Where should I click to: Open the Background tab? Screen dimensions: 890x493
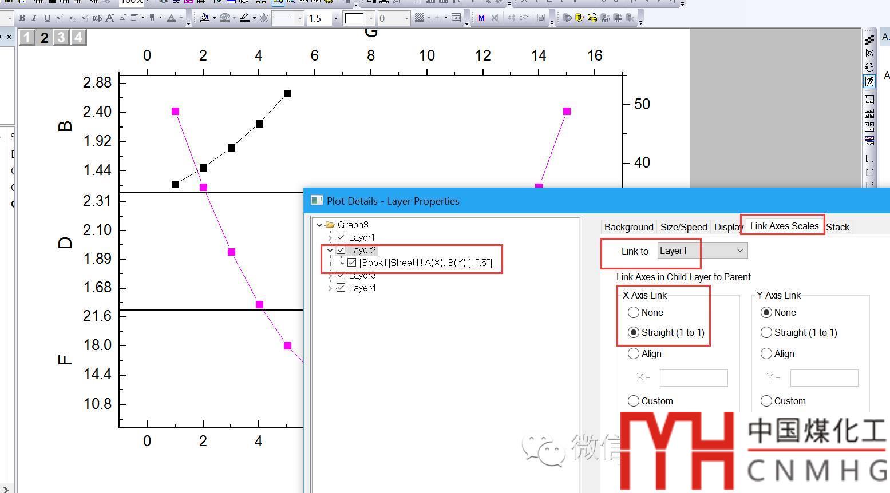pos(628,227)
